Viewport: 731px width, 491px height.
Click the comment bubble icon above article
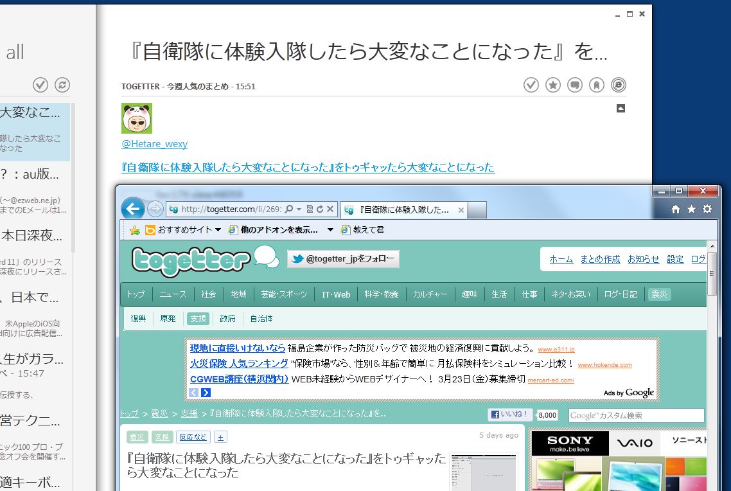click(575, 85)
